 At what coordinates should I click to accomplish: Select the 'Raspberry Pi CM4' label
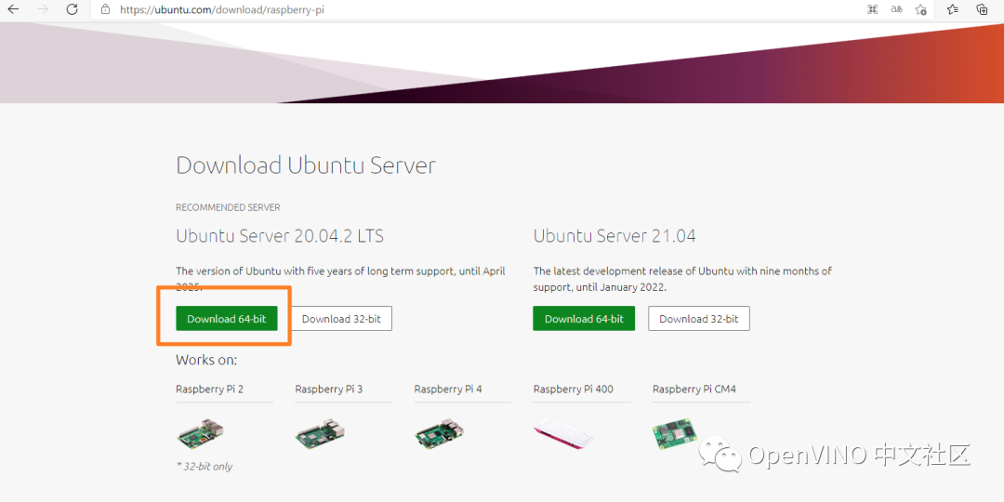(694, 390)
